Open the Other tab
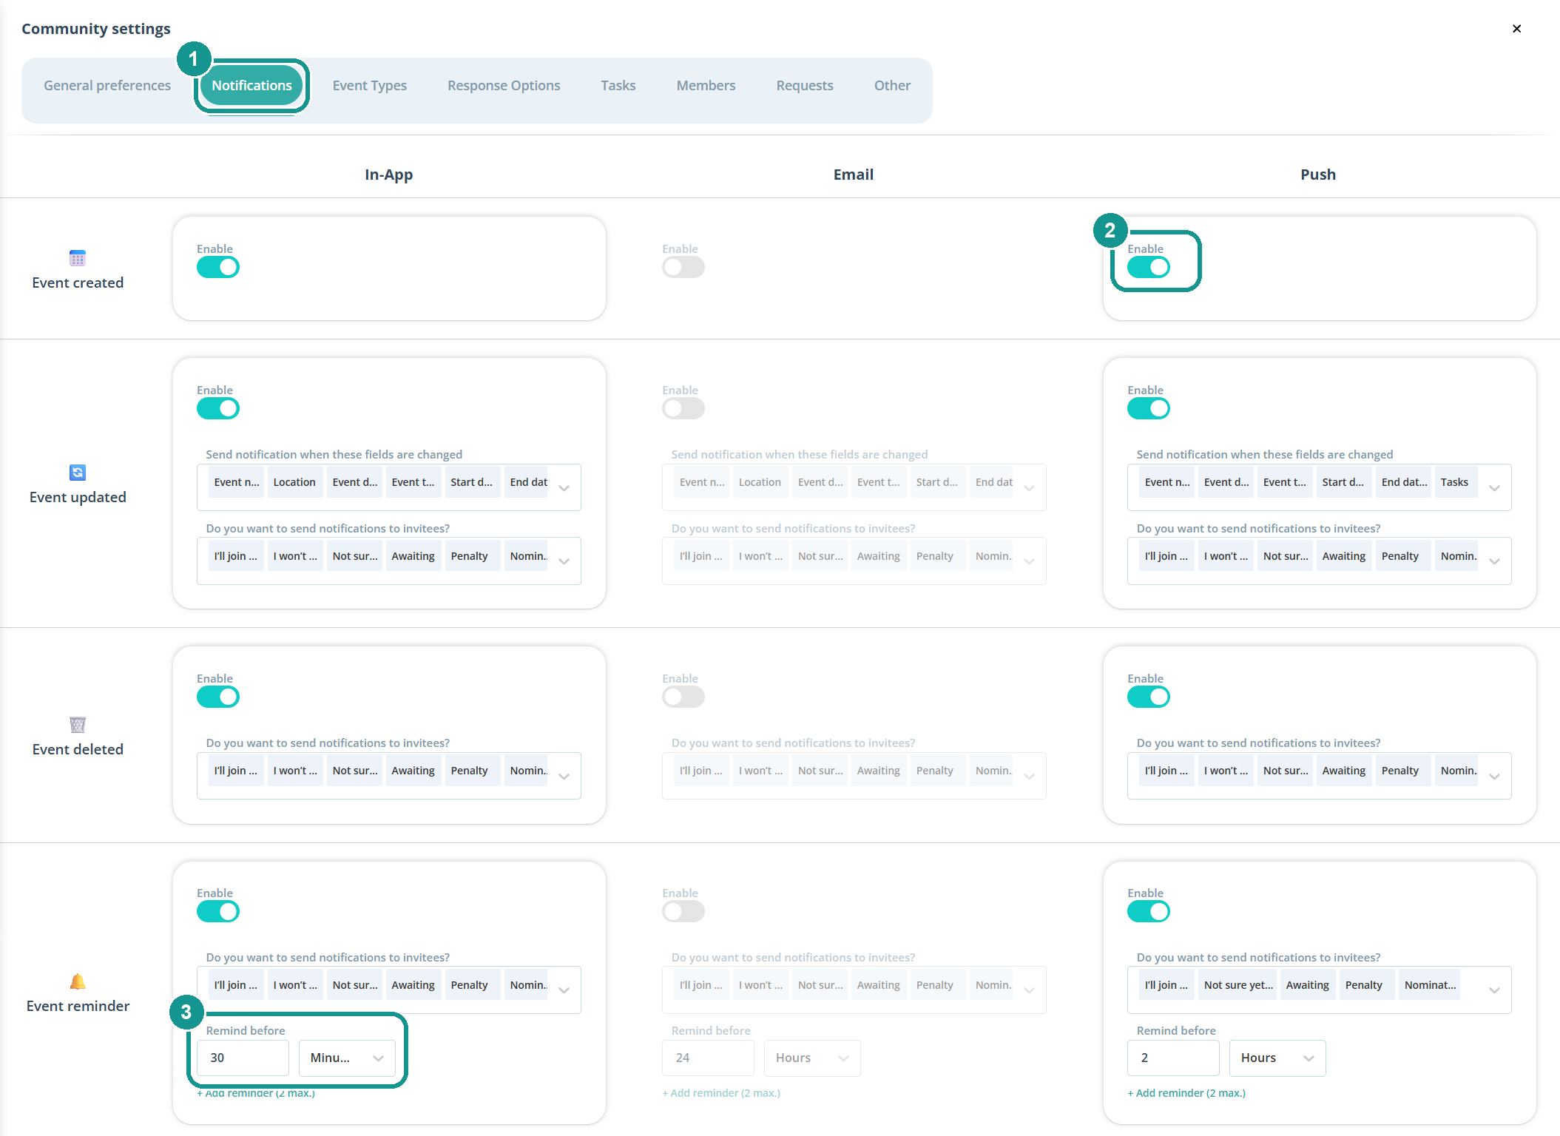Viewport: 1560px width, 1136px height. pos(892,86)
